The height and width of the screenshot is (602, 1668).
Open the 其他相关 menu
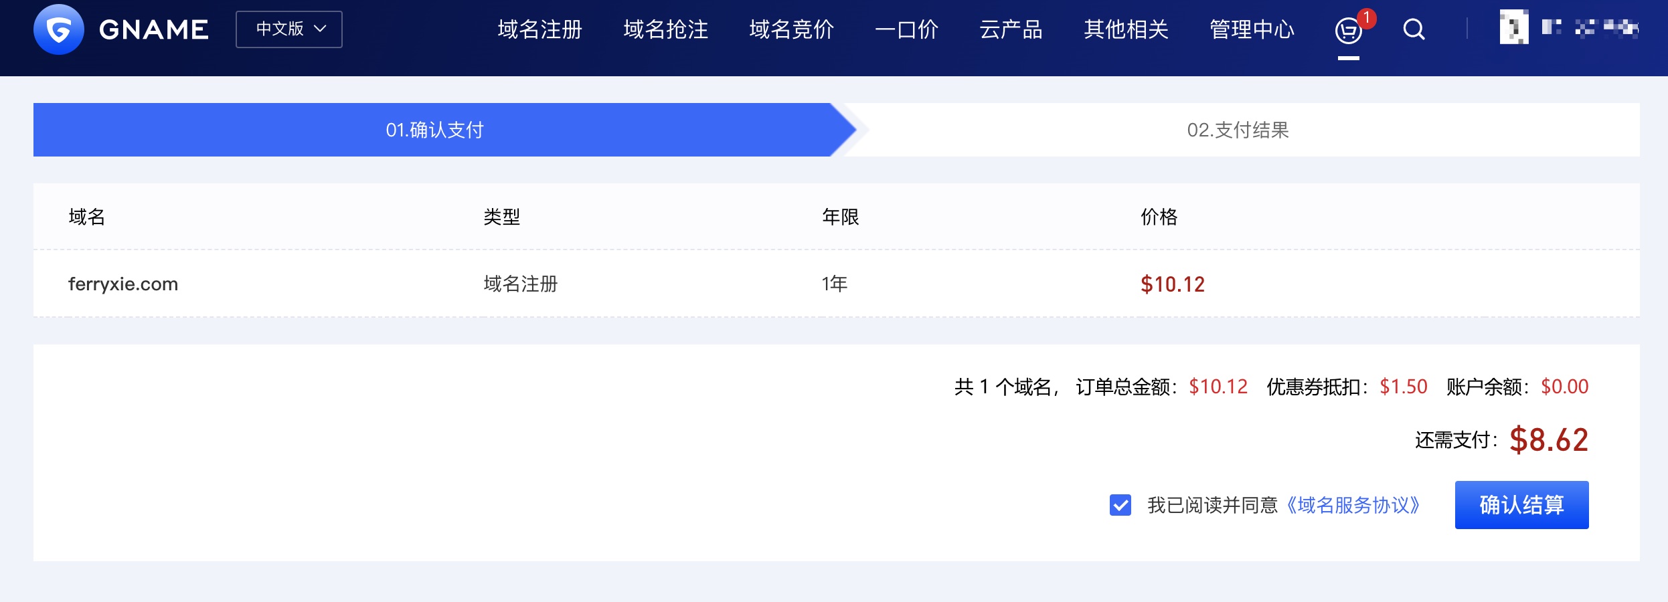click(x=1126, y=29)
